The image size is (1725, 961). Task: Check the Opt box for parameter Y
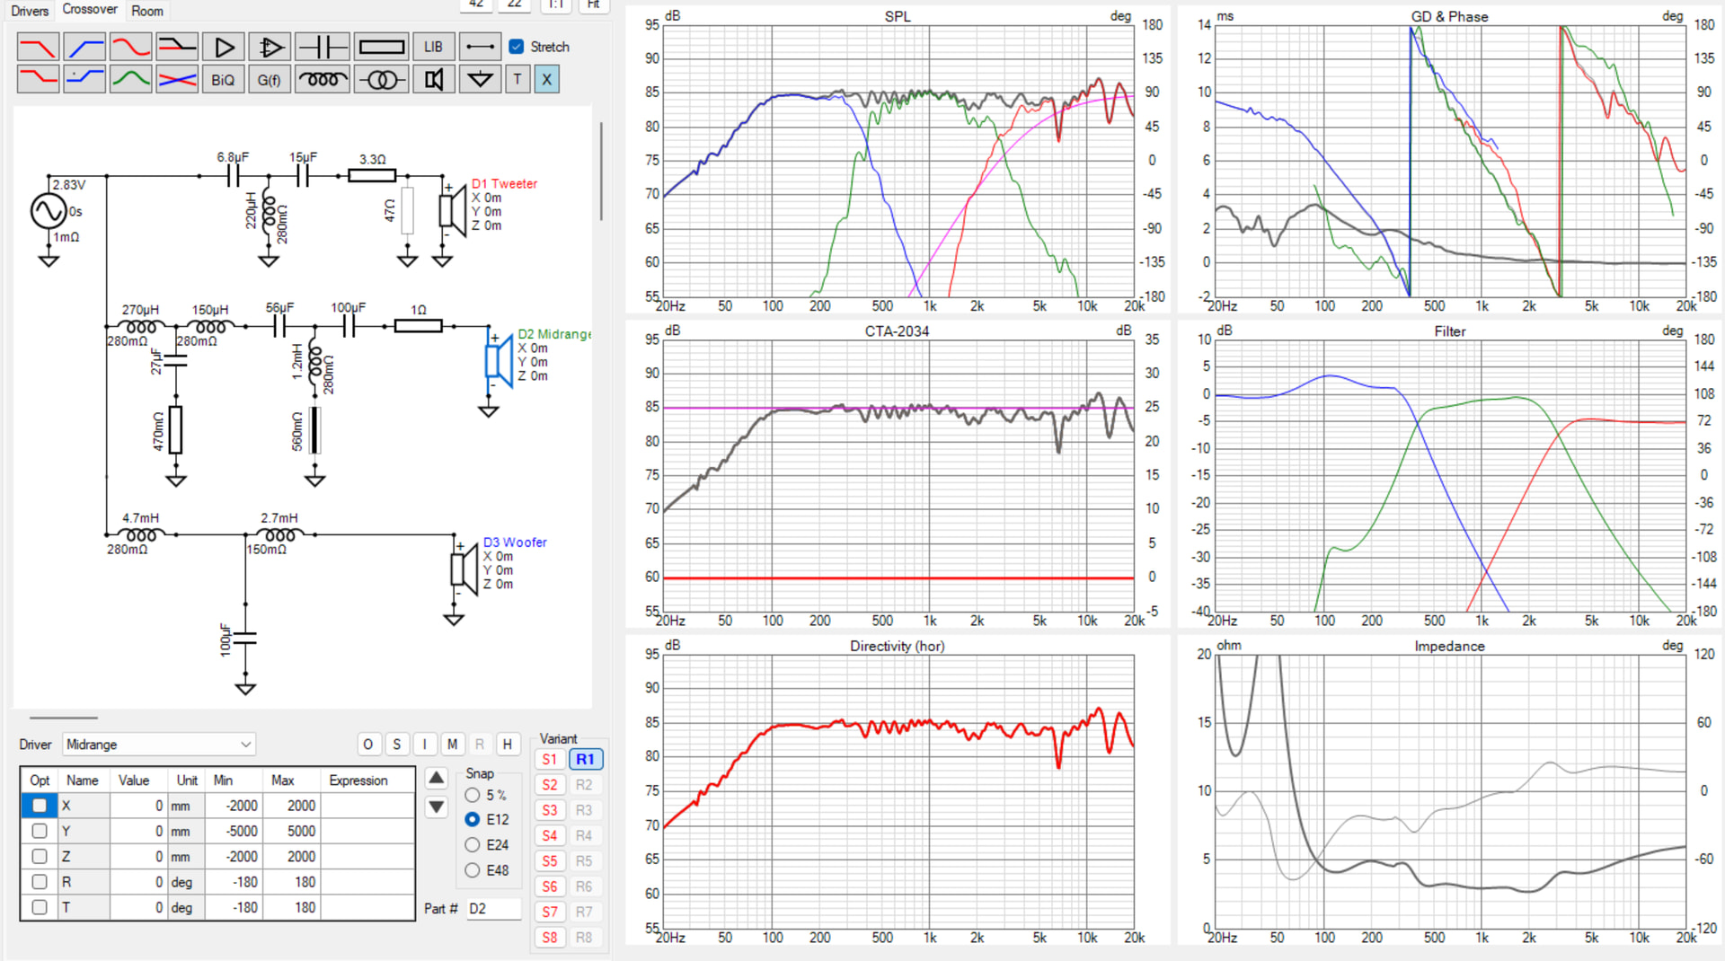(x=40, y=832)
